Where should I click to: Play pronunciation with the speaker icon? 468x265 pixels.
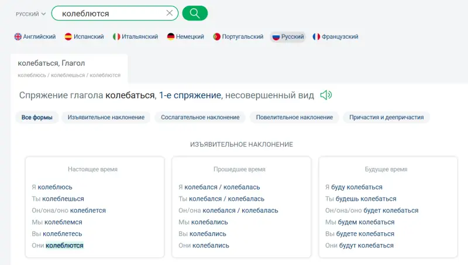(326, 95)
